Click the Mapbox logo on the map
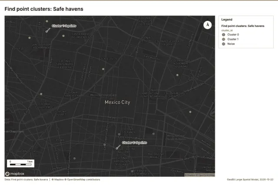Image resolution: width=278 pixels, height=185 pixels. click(x=15, y=174)
